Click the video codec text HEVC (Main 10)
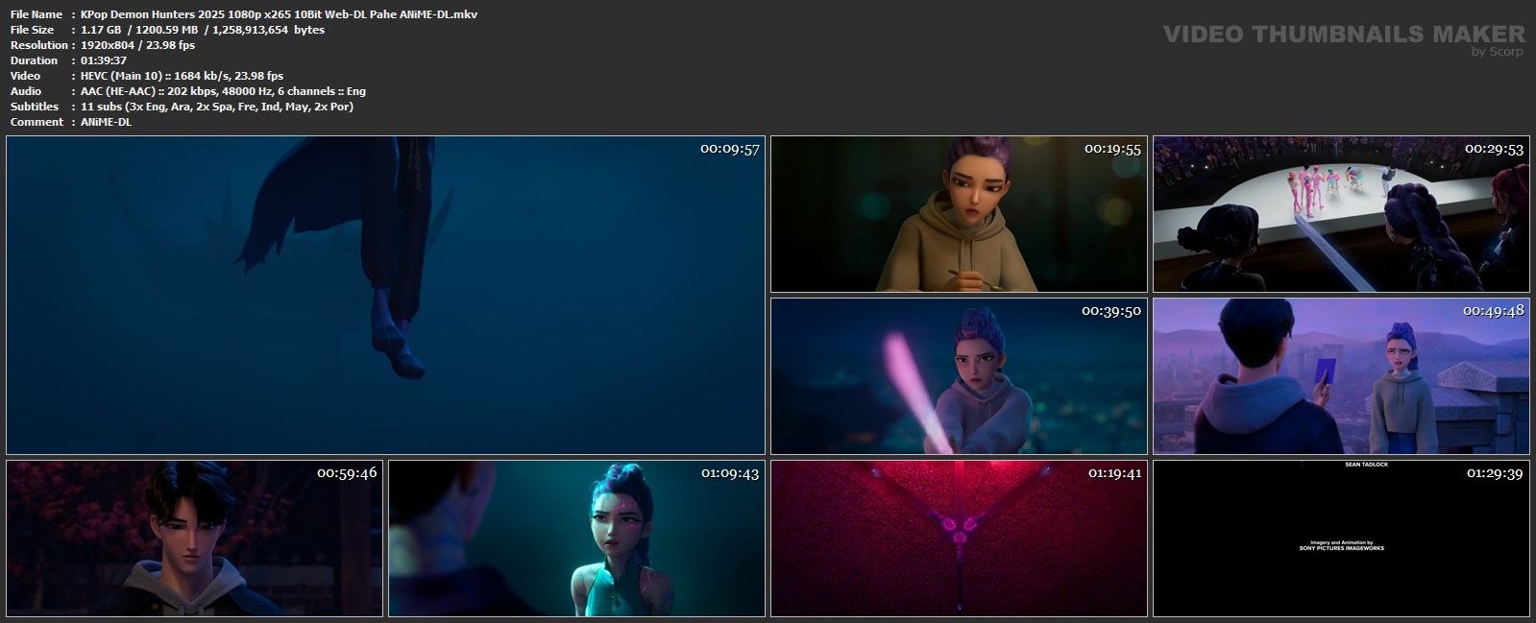Image resolution: width=1536 pixels, height=623 pixels. coord(121,76)
